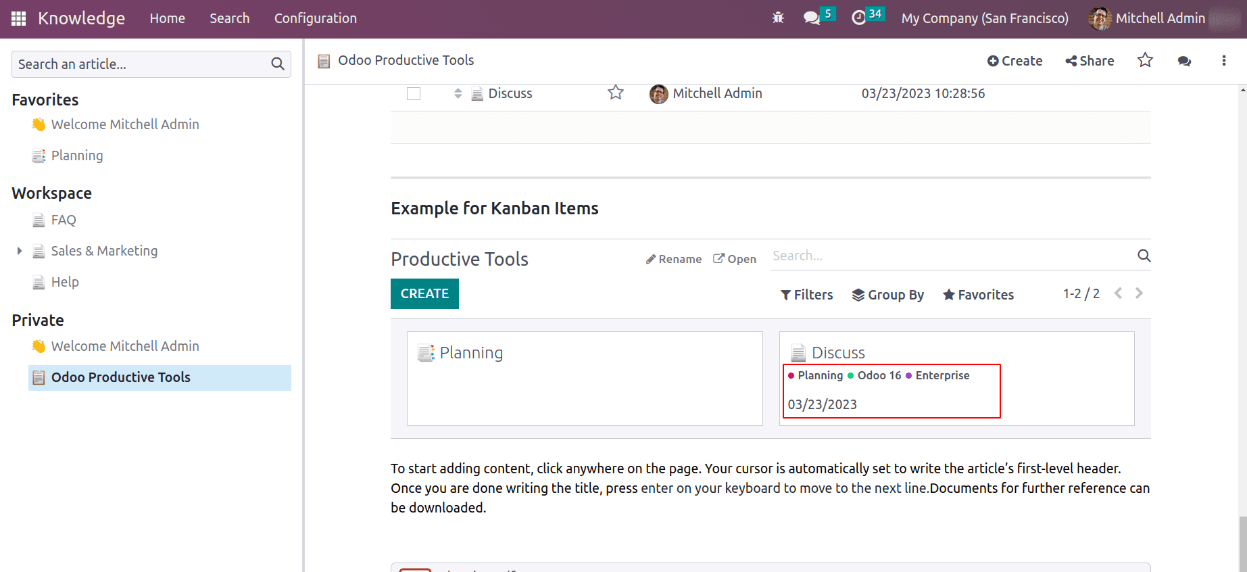Open the Configuration menu
The width and height of the screenshot is (1247, 572).
click(x=316, y=18)
